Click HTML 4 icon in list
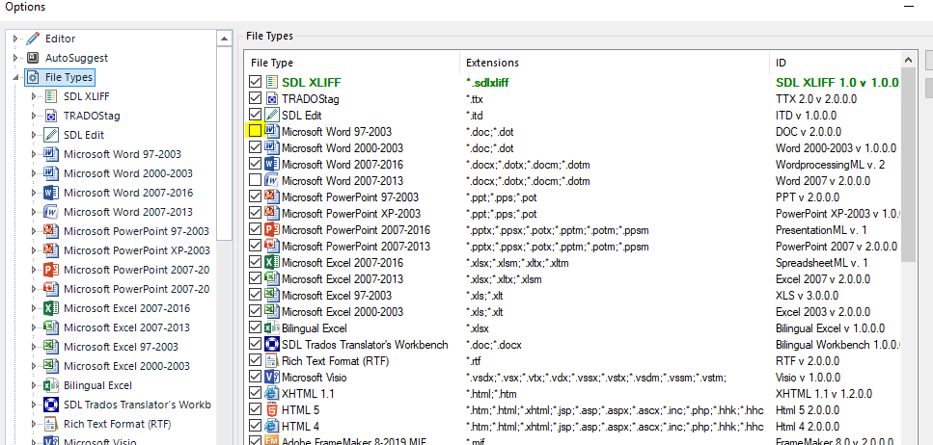The width and height of the screenshot is (933, 445). pyautogui.click(x=272, y=426)
